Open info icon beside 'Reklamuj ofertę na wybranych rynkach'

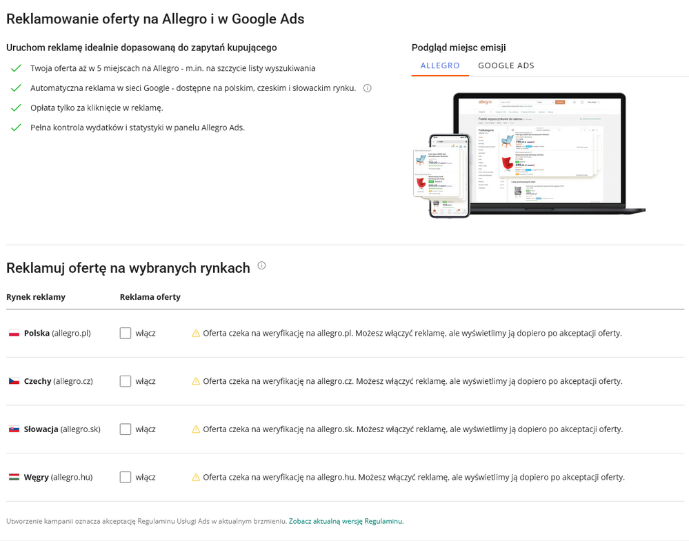click(261, 265)
